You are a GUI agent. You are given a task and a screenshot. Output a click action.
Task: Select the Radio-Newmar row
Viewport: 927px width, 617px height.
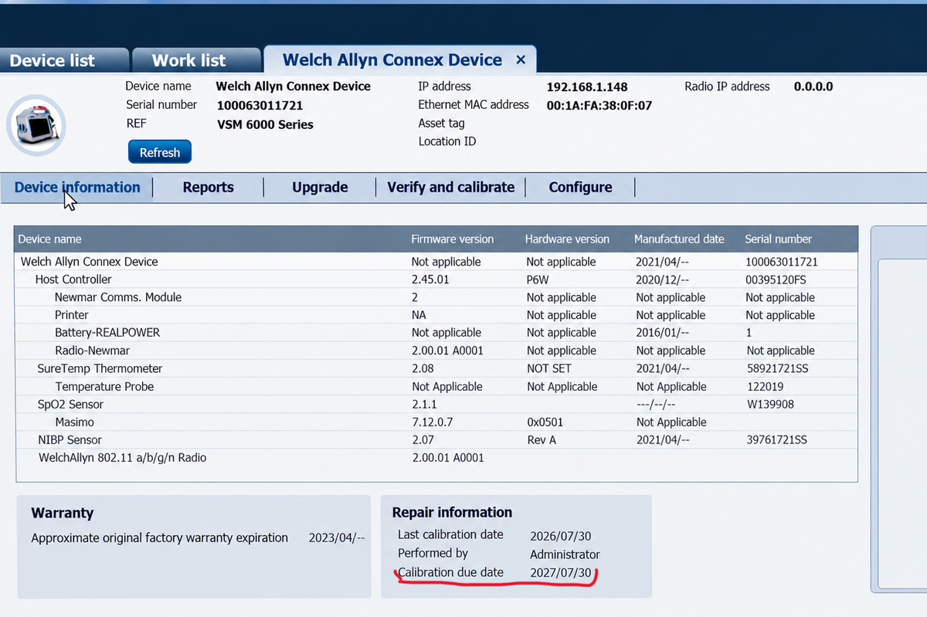pyautogui.click(x=436, y=351)
